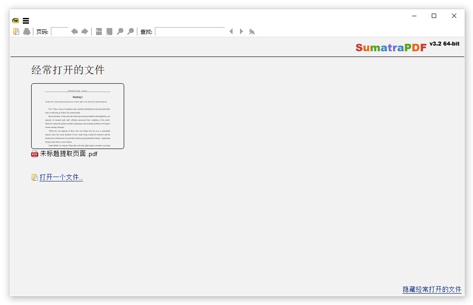Viewport: 473px width, 305px height.
Task: Go to next page arrow
Action: pos(85,32)
